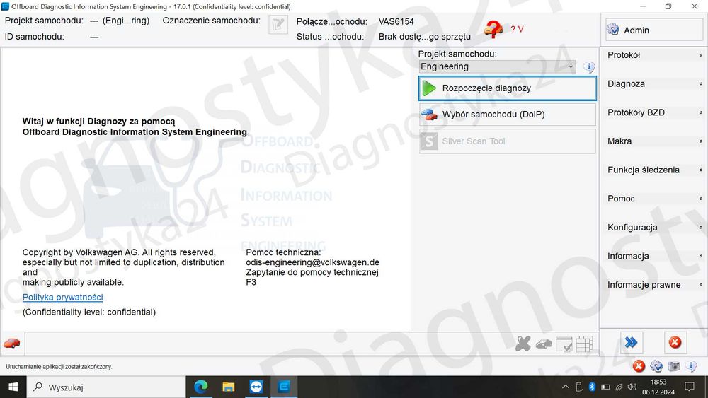
Task: Click the Silver Scan Tool button
Action: tap(508, 141)
